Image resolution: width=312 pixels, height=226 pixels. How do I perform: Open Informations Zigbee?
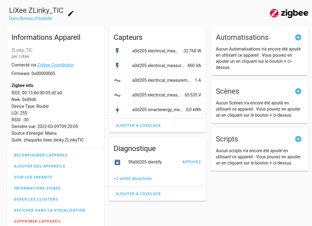click(x=37, y=188)
